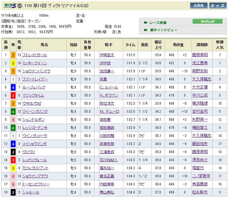Viewport: 228px width, 198px height.
Task: Click horse name ミッキークイーン
Action: click(x=37, y=63)
